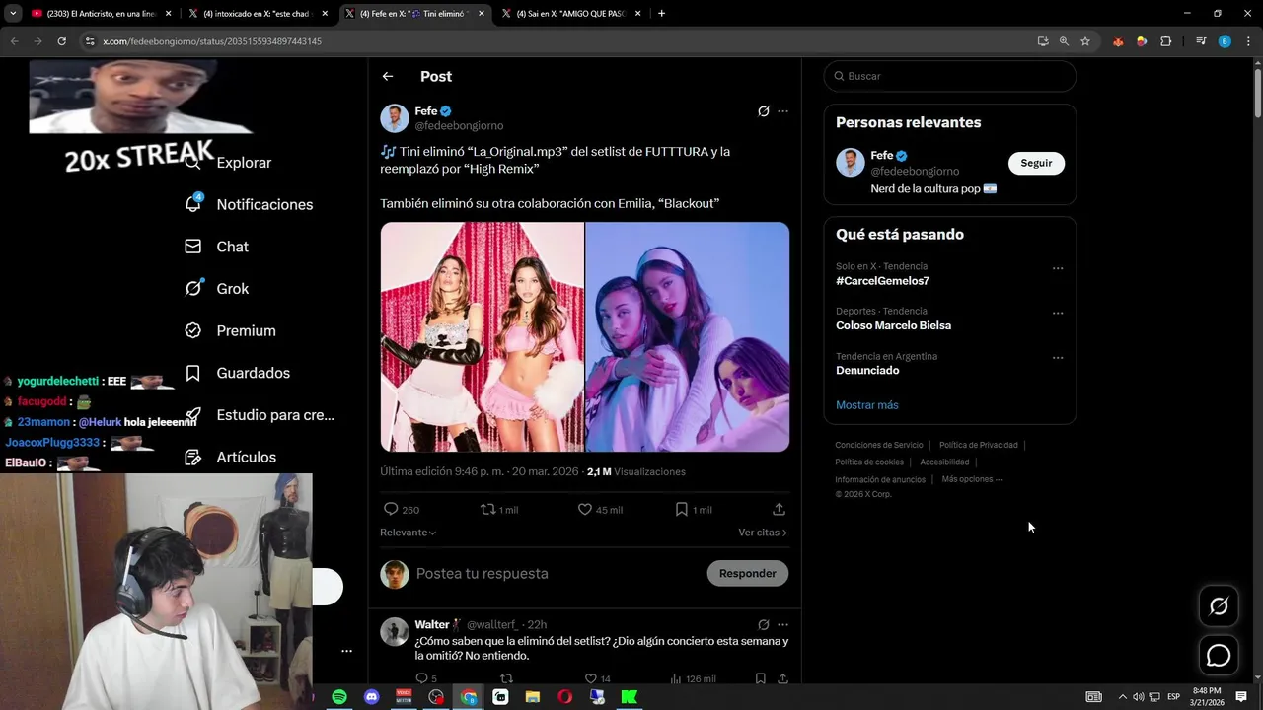Show hidden system tray icons chevron
The image size is (1263, 710).
(1122, 697)
